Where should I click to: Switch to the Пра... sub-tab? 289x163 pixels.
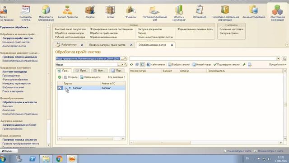coord(64,71)
